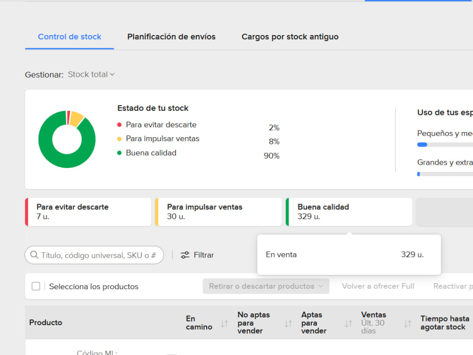Expand Retirar o descartar productos dropdown
The height and width of the screenshot is (355, 473).
266,286
